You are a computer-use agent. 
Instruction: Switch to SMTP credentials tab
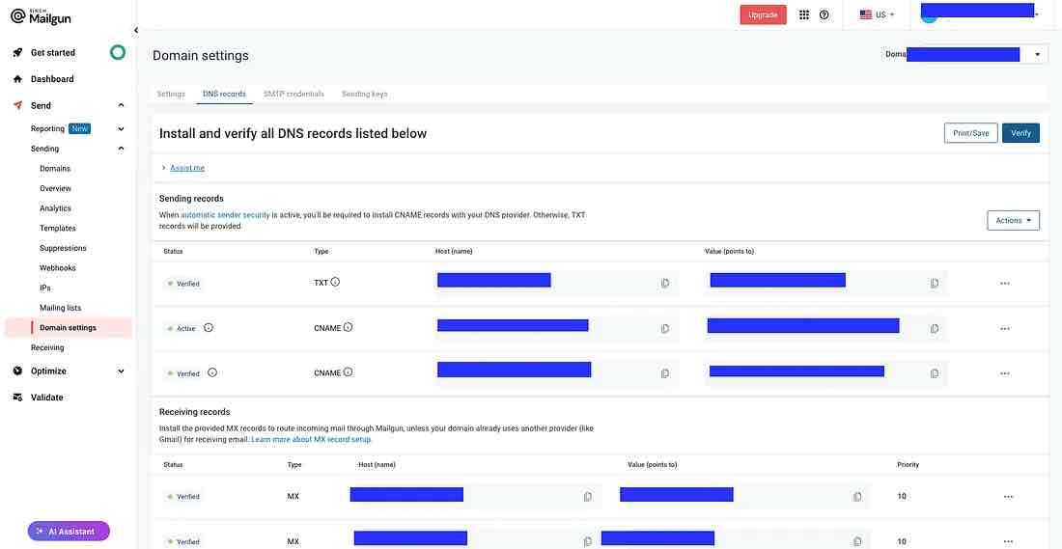(x=293, y=95)
